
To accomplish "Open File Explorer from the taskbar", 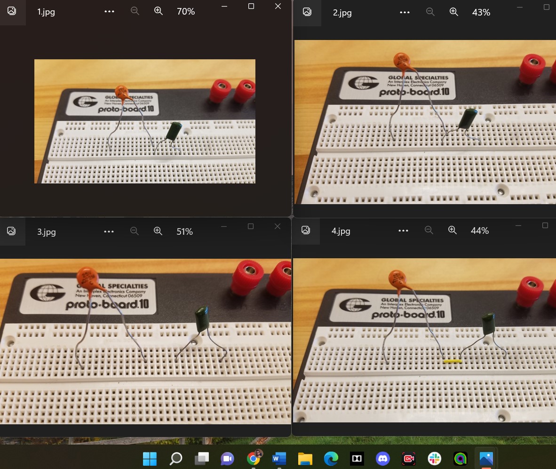I will (x=305, y=459).
